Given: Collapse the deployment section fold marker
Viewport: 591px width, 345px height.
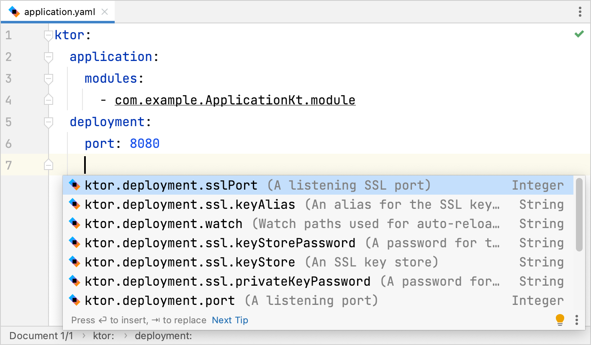Looking at the screenshot, I should click(49, 122).
